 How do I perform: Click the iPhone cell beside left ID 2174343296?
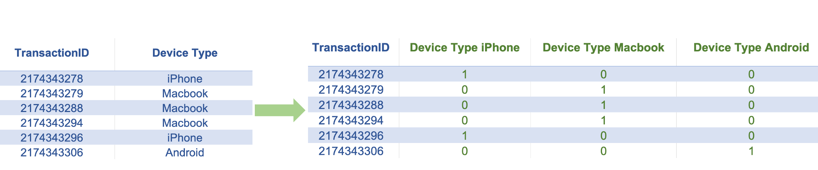[184, 138]
